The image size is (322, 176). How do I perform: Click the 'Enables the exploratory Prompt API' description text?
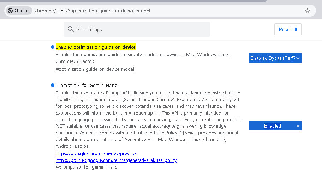pyautogui.click(x=149, y=119)
